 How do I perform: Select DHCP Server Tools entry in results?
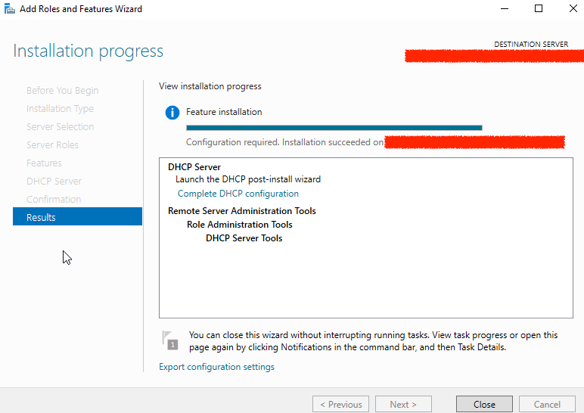[244, 238]
